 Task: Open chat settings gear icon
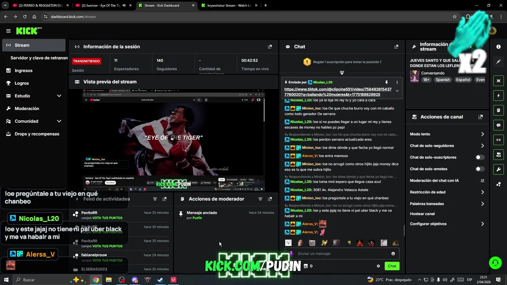tap(378, 266)
